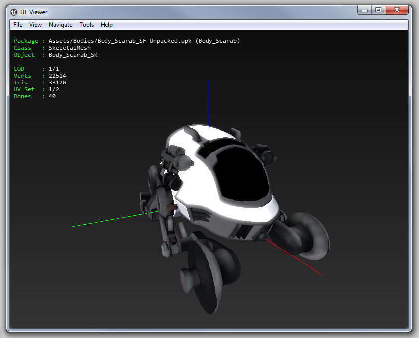Open the File menu
The width and height of the screenshot is (419, 338).
click(x=17, y=24)
